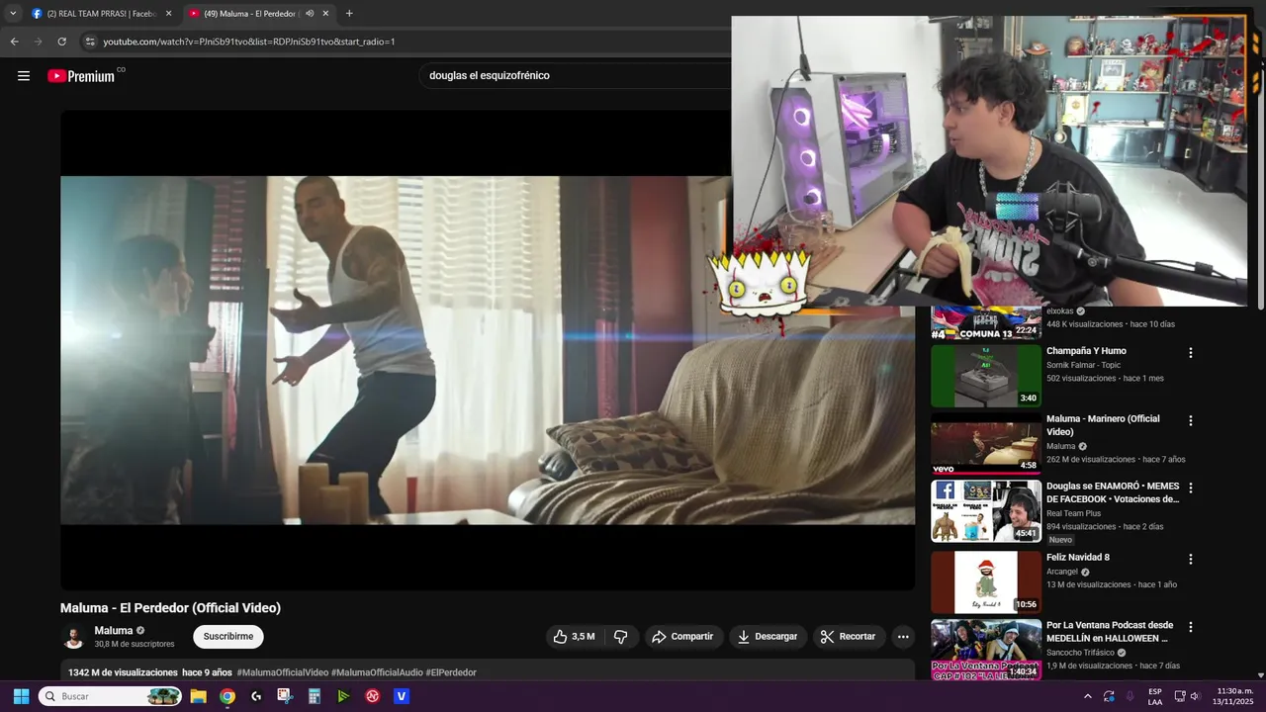Open Champaña Y Humo title link
The width and height of the screenshot is (1266, 712).
(x=1086, y=351)
